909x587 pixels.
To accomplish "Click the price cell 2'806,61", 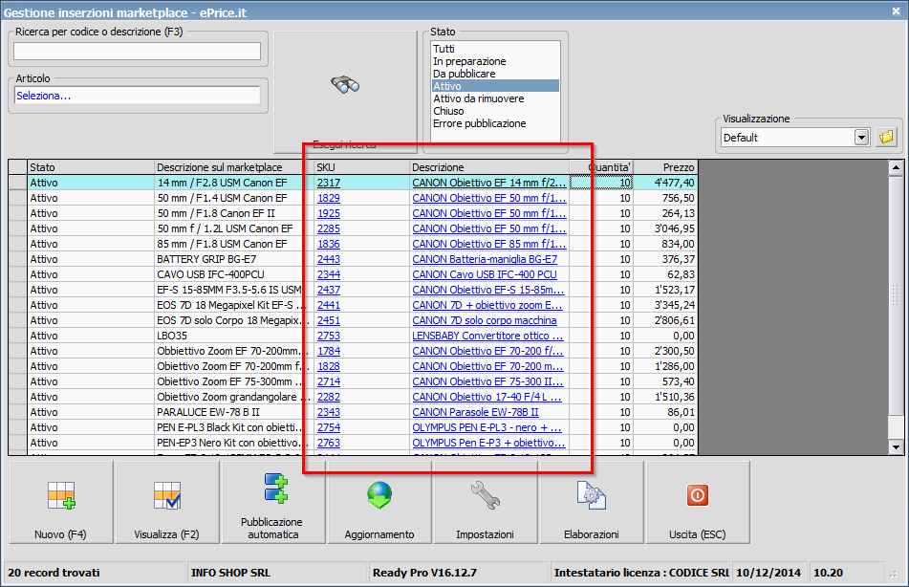I will click(x=665, y=320).
